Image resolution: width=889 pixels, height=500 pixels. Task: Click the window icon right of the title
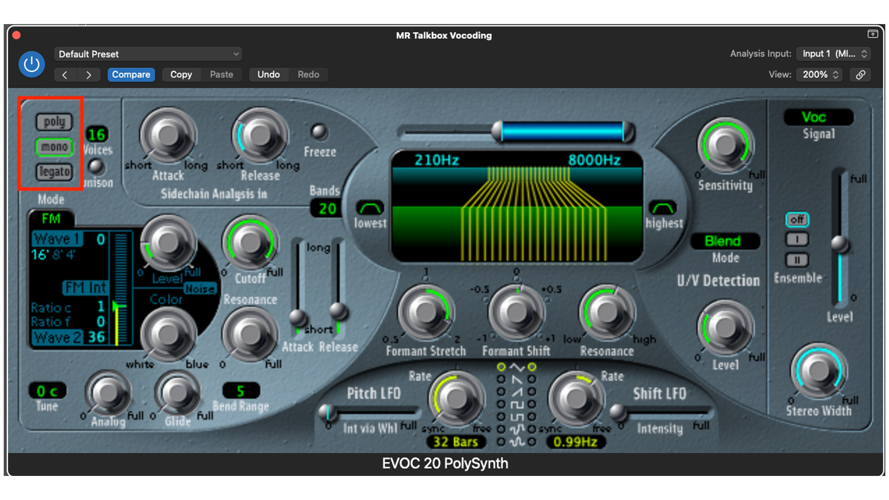872,34
